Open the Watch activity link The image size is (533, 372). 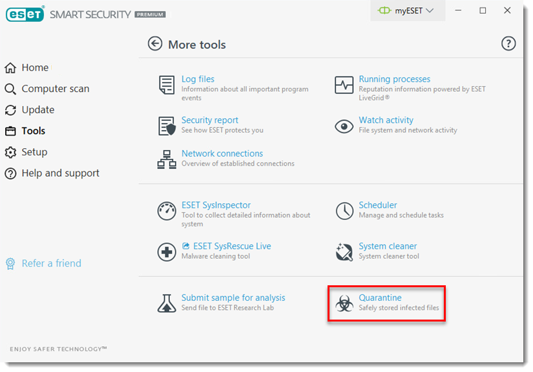click(386, 120)
